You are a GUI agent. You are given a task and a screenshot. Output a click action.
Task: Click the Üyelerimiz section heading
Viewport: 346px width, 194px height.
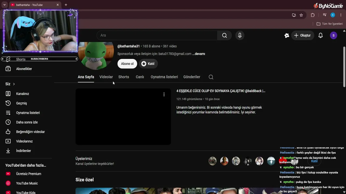84,159
